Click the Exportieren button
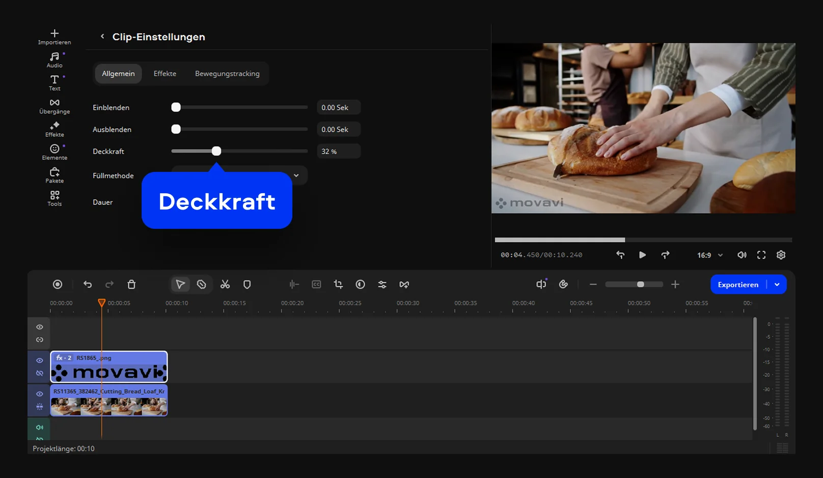The image size is (823, 478). point(738,284)
